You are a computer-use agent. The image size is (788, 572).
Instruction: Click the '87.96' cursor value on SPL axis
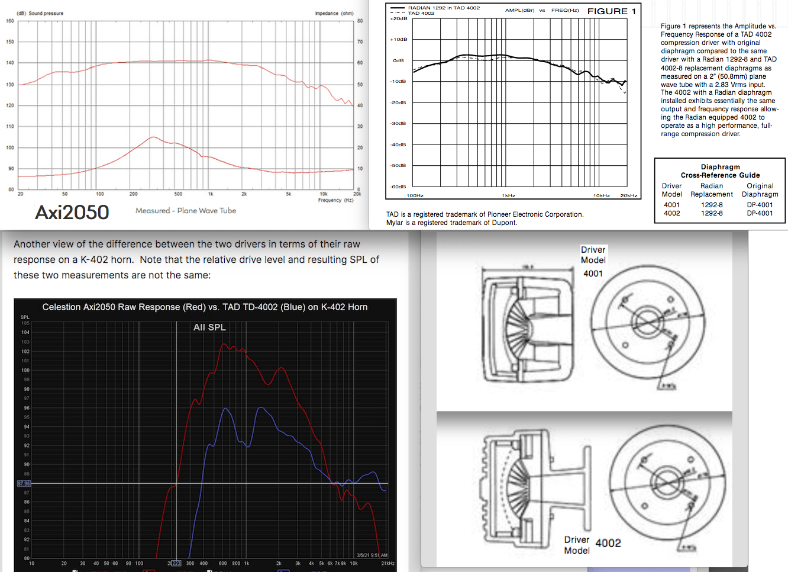tap(24, 484)
